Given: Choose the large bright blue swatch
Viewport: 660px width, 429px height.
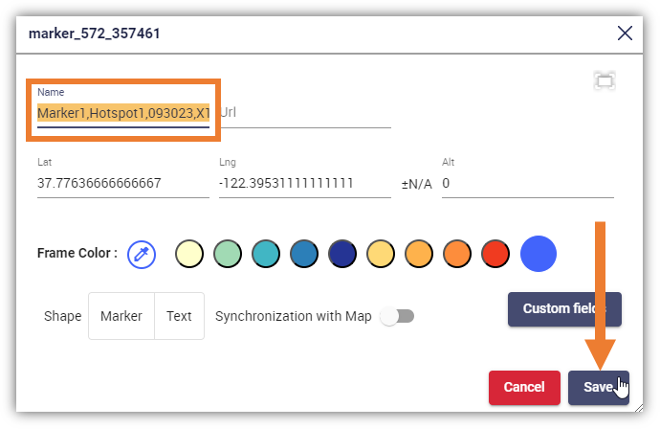Looking at the screenshot, I should click(539, 254).
